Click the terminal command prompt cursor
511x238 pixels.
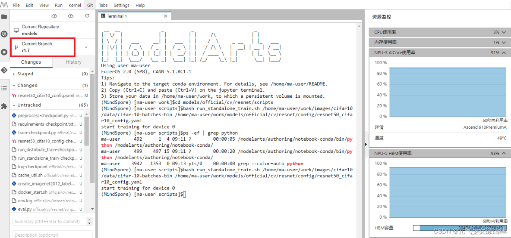point(184,194)
